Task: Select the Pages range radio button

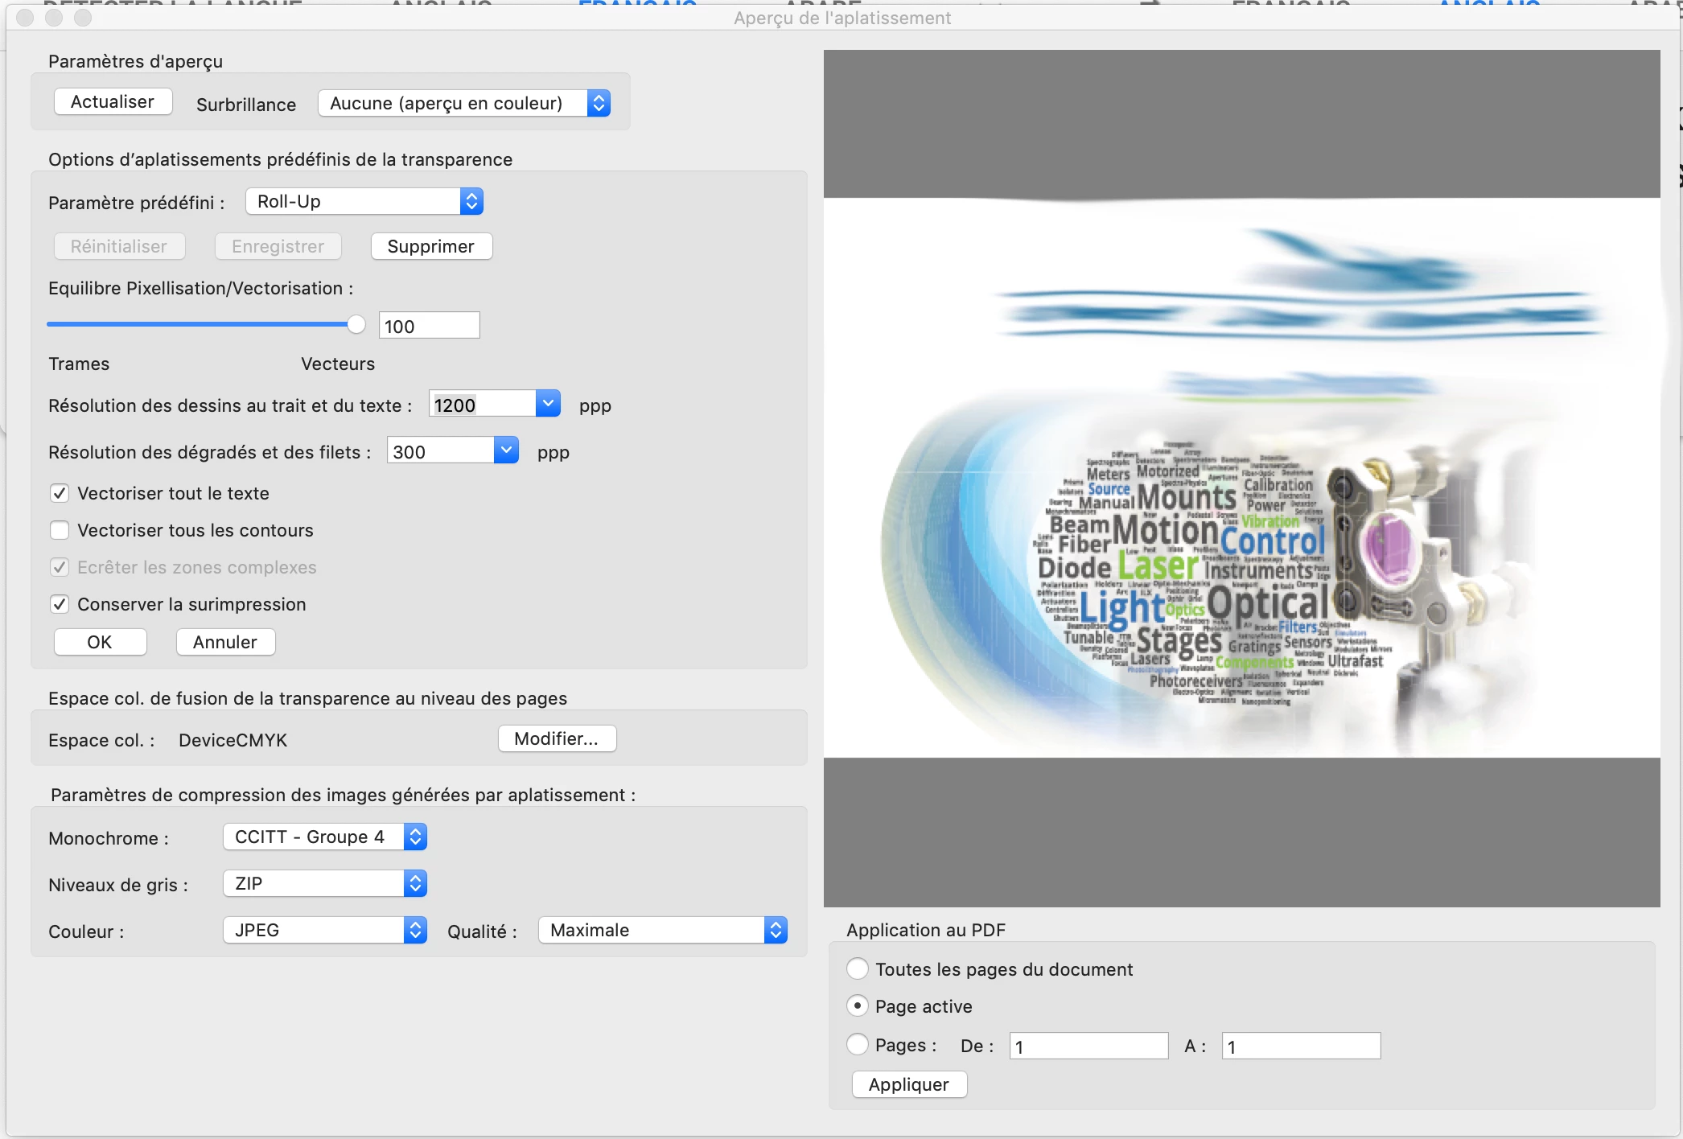Action: click(x=858, y=1044)
